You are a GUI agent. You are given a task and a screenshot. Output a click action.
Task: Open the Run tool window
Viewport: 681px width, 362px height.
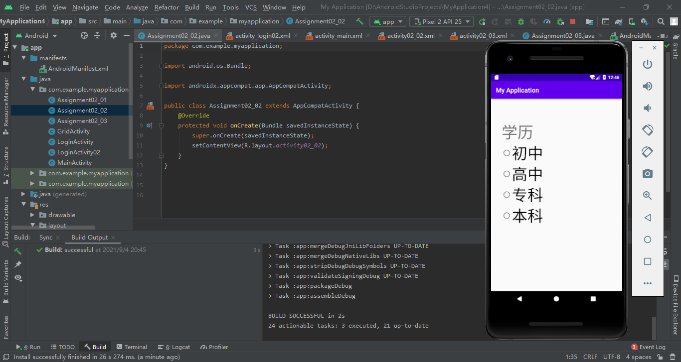point(28,347)
